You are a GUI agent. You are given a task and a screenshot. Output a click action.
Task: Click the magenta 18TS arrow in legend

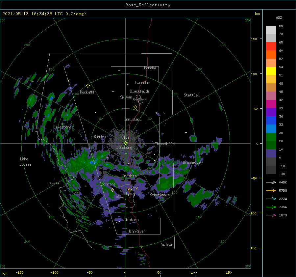(271, 215)
